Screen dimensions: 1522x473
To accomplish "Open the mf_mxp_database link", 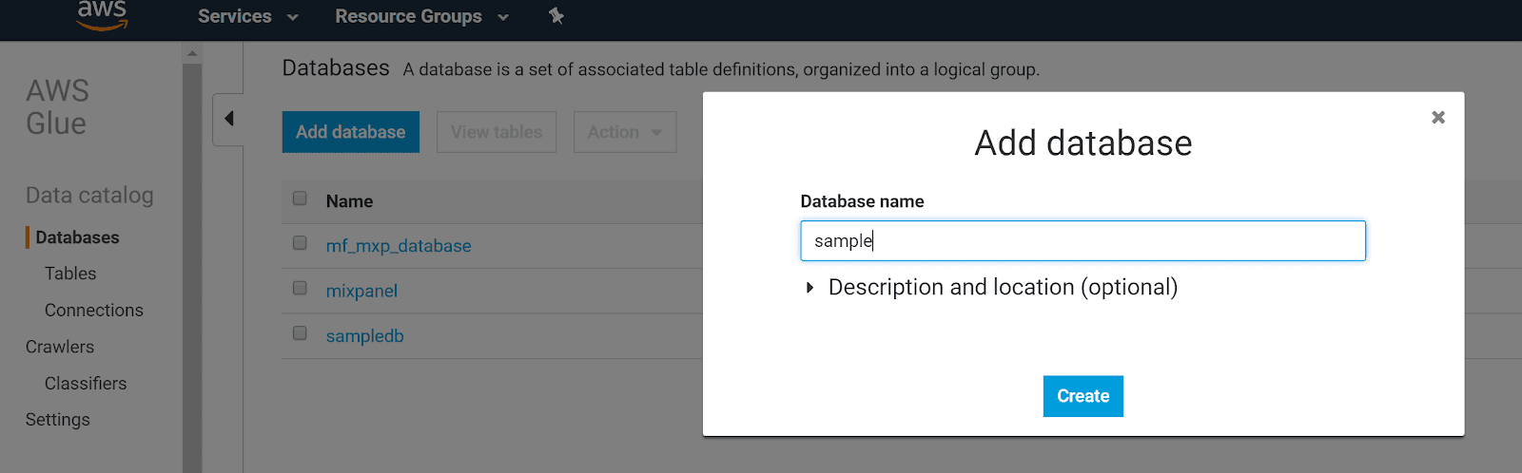I will [x=399, y=246].
